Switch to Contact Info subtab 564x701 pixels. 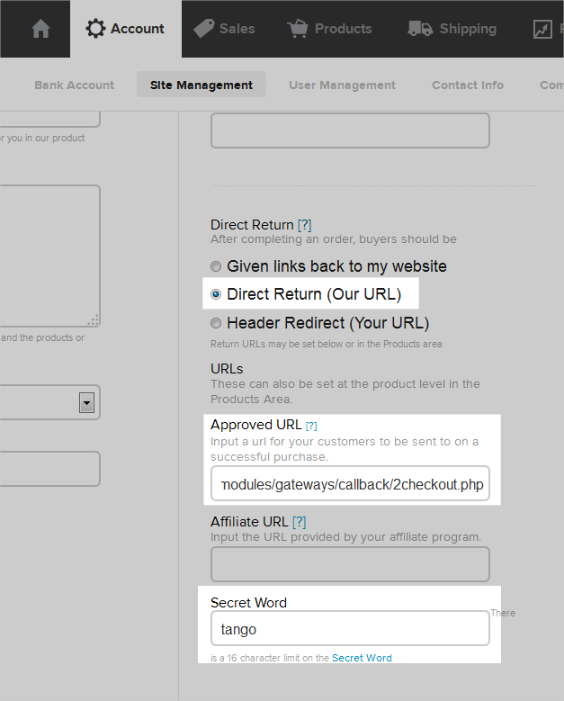coord(468,85)
